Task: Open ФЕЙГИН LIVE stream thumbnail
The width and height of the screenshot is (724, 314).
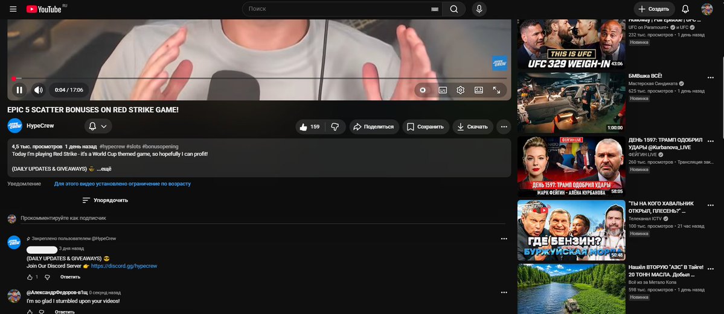Action: (x=571, y=166)
